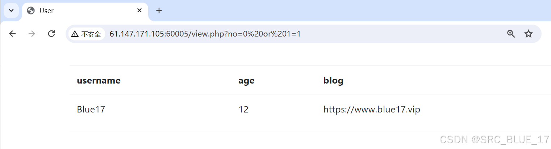The width and height of the screenshot is (551, 149).
Task: Close the User tab
Action: click(139, 10)
